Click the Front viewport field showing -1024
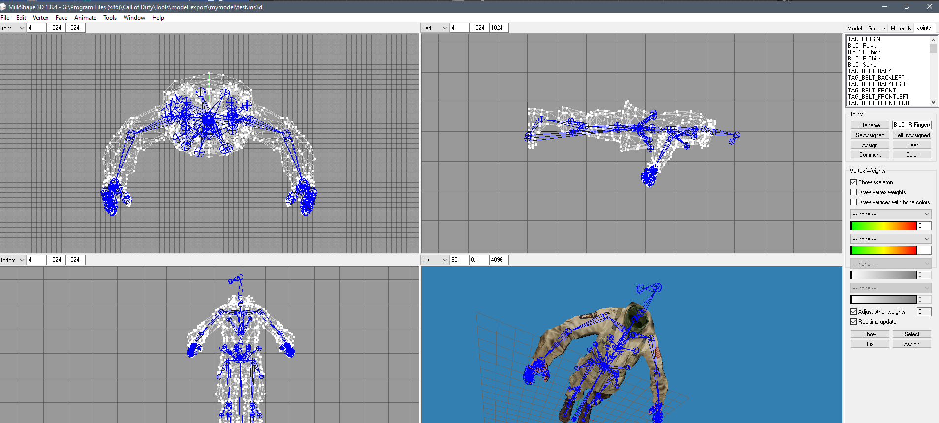The width and height of the screenshot is (939, 423). (x=56, y=28)
